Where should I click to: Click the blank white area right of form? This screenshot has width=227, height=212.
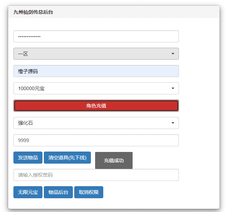pyautogui.click(x=199, y=106)
